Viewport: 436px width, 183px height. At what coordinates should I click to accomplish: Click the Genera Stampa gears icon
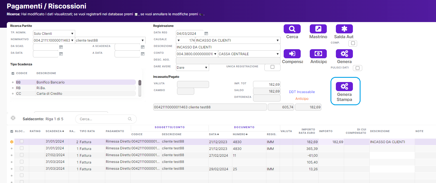click(x=344, y=87)
